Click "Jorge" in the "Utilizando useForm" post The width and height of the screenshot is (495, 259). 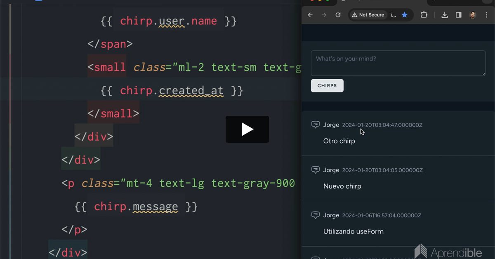point(331,215)
